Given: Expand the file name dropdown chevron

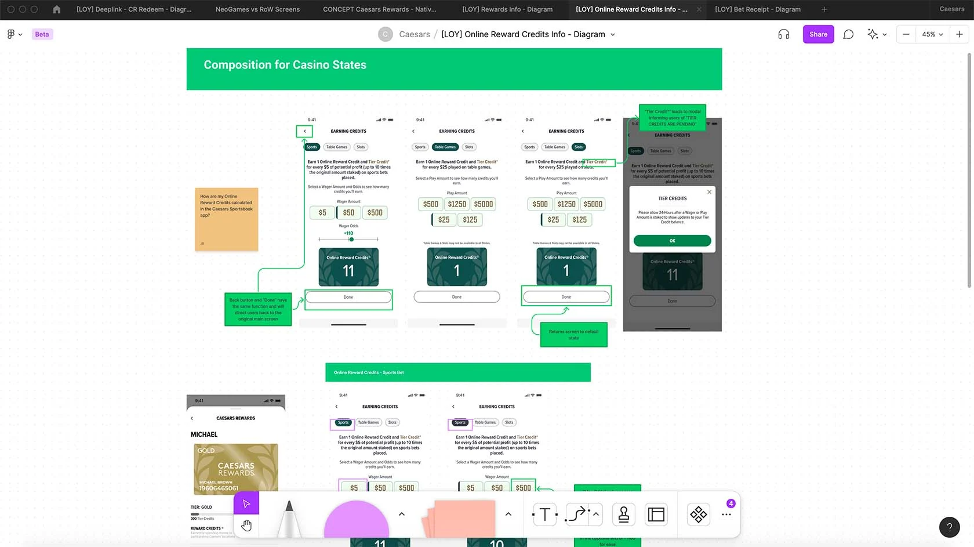Looking at the screenshot, I should coord(613,34).
